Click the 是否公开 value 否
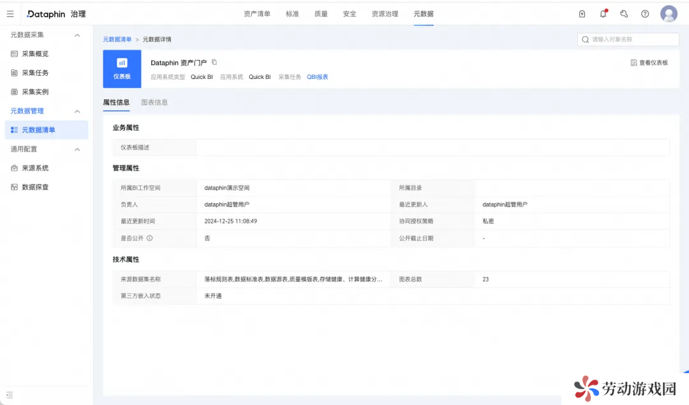The width and height of the screenshot is (689, 405). tap(207, 238)
